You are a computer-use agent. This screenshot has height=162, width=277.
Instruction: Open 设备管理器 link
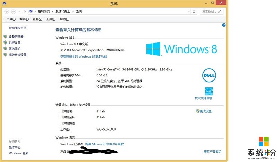[16, 37]
